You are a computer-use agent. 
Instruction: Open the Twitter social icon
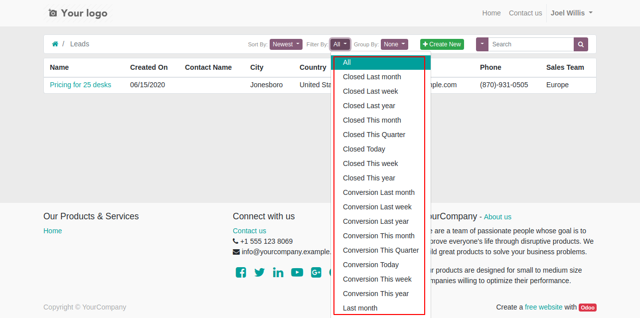coord(260,272)
